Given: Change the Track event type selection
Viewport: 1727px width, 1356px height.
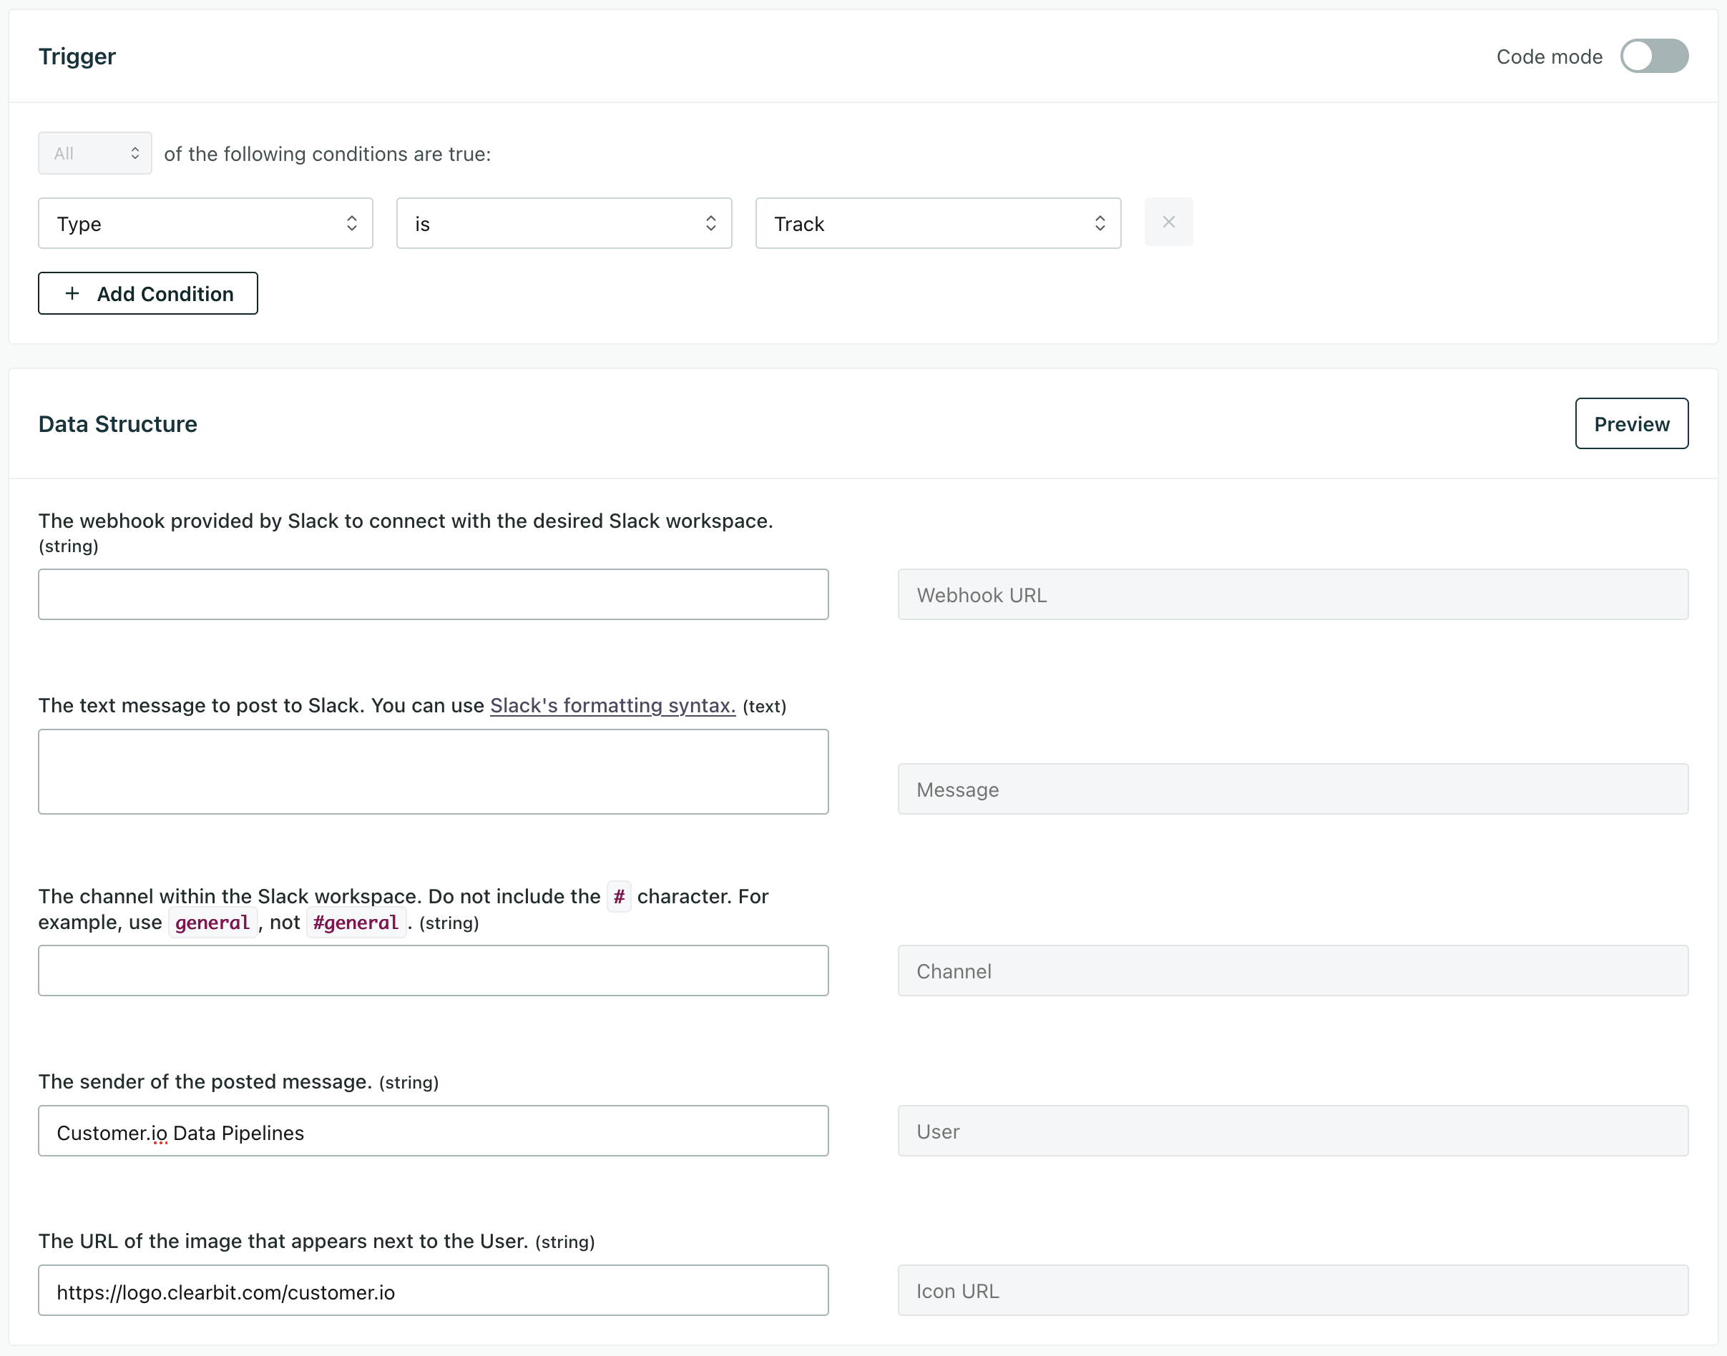Looking at the screenshot, I should (x=937, y=223).
